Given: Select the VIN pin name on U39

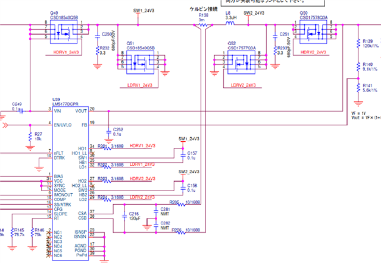Looking at the screenshot, I should click(x=57, y=111).
